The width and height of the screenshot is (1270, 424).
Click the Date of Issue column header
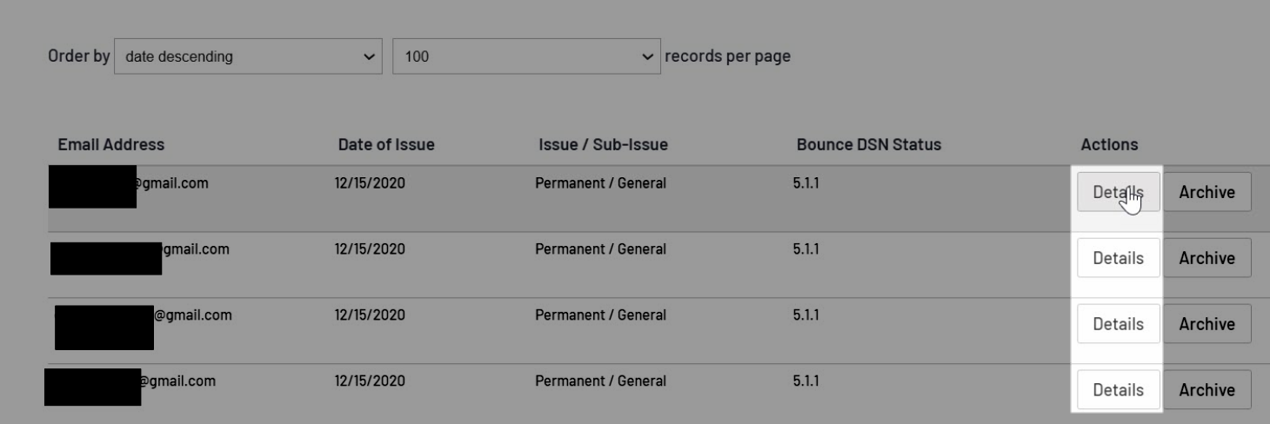pos(386,145)
